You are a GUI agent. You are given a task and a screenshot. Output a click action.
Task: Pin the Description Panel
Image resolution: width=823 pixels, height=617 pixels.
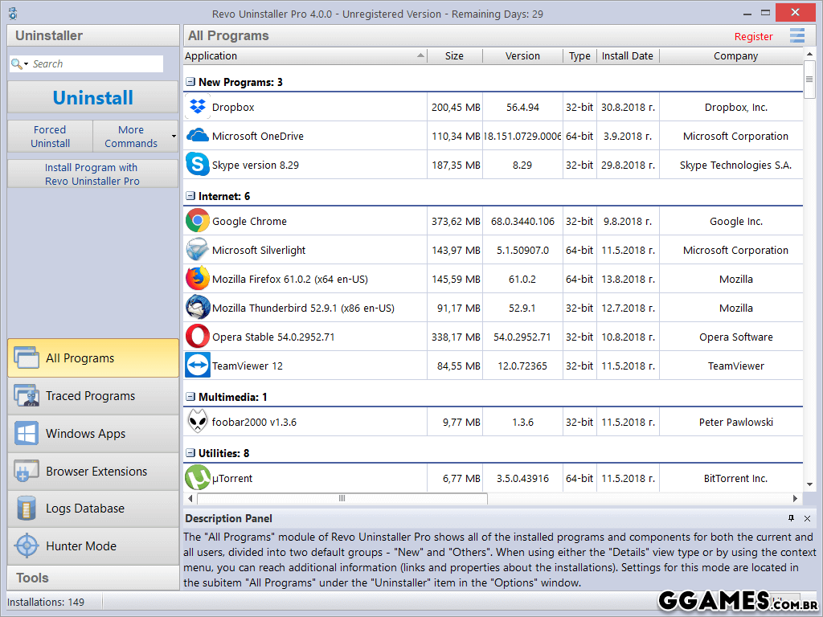[791, 518]
